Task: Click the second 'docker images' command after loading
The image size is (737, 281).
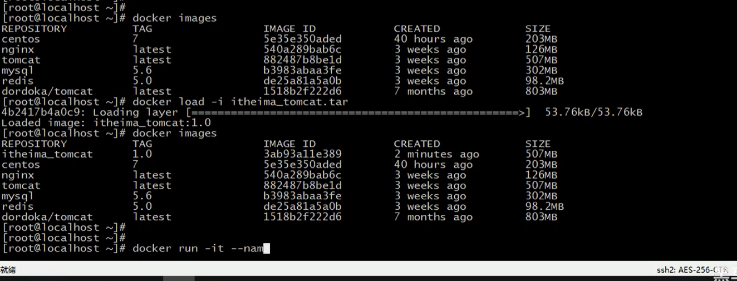Action: pyautogui.click(x=175, y=134)
